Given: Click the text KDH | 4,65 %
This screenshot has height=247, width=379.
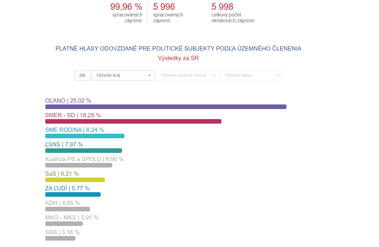Looking at the screenshot, I should [63, 203].
